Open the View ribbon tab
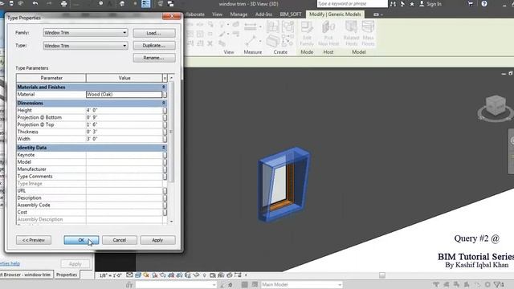 coord(217,14)
